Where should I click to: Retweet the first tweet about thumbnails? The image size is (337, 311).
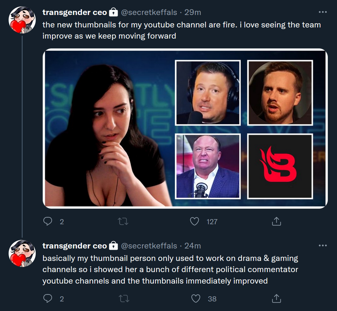click(123, 221)
